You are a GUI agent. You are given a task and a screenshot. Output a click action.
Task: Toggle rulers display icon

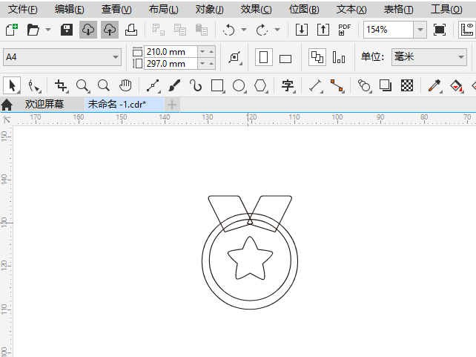click(468, 30)
